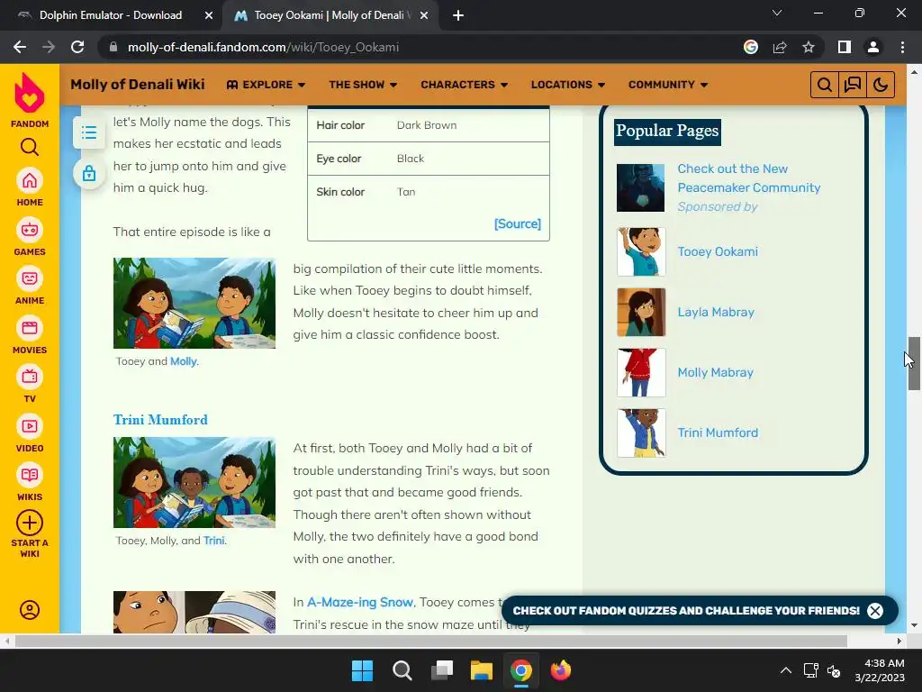
Task: Open Molly Mabray popular page link
Action: point(715,372)
